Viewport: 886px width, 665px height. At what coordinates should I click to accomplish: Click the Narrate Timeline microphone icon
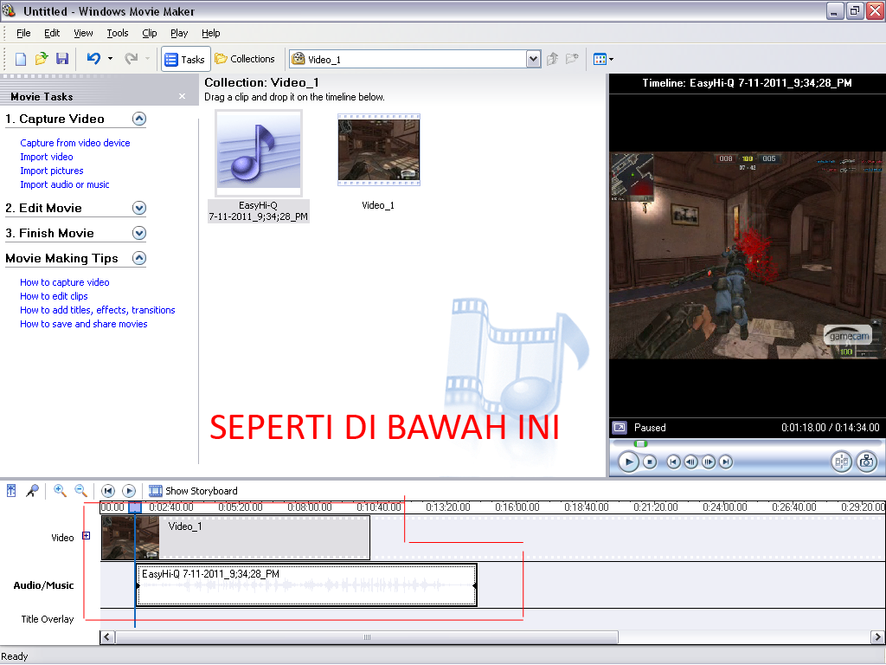point(33,490)
